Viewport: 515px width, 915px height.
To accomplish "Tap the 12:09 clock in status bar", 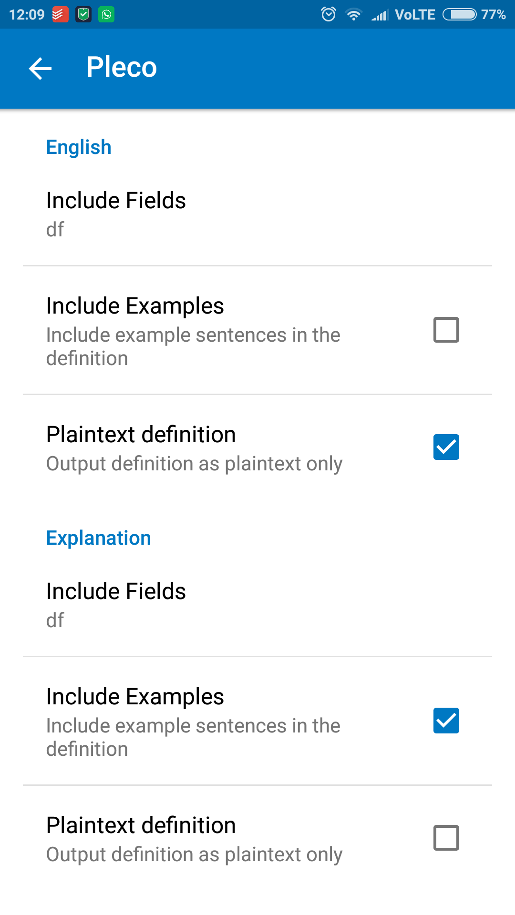I will click(x=27, y=15).
